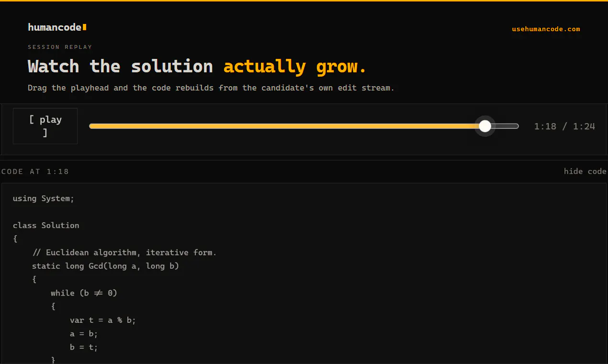
Task: Click the a = b; code line
Action: [x=84, y=333]
